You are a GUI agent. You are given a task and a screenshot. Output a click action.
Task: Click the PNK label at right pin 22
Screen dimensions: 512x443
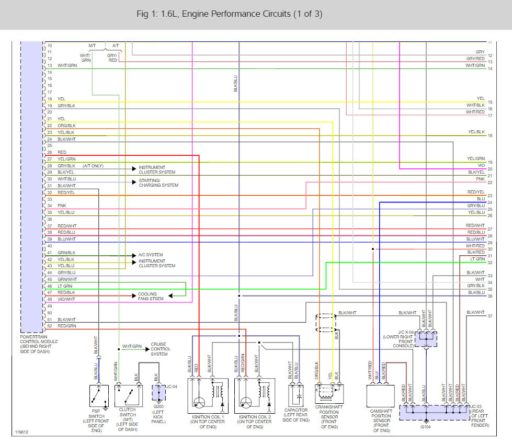point(480,179)
